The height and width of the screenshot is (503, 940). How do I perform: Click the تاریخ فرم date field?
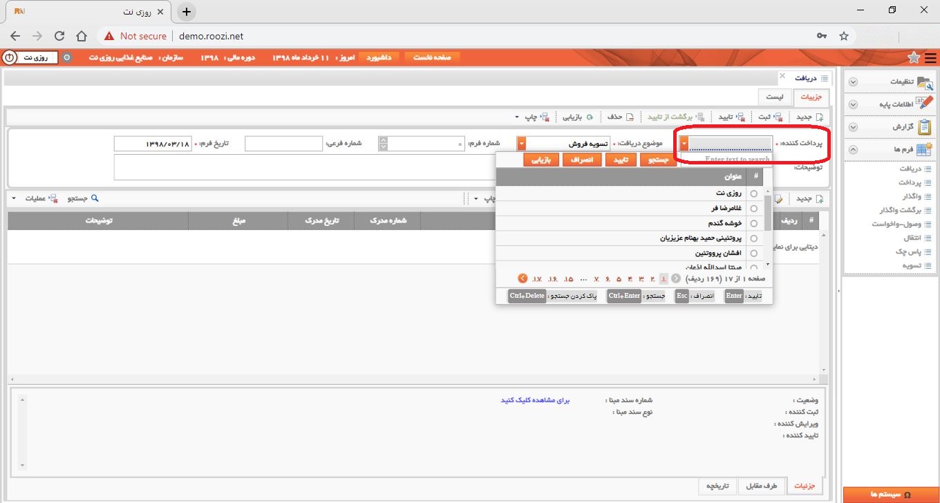152,144
